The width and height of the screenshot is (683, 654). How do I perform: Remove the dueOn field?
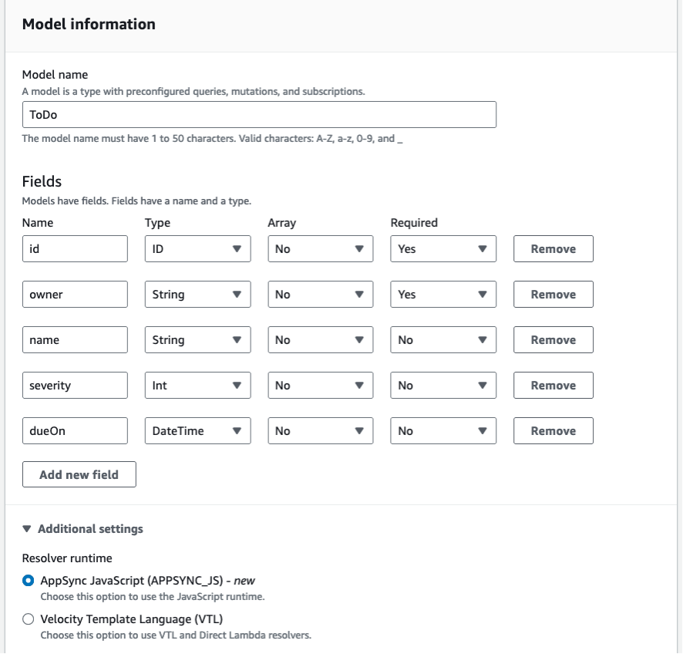tap(553, 430)
